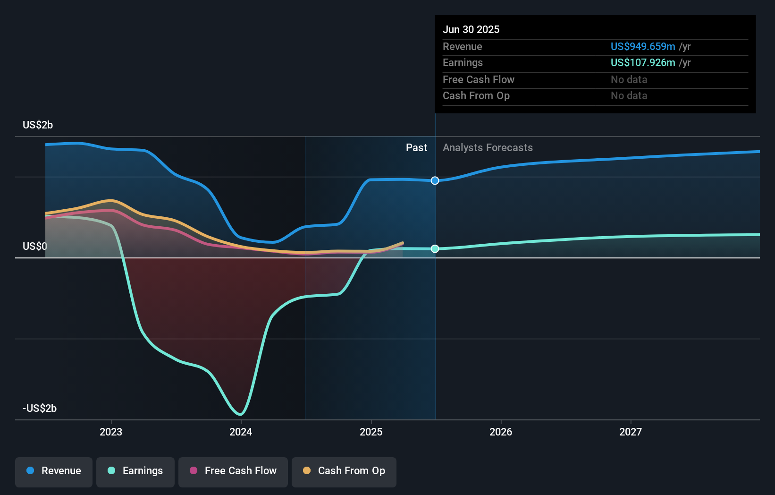
Task: Click the US$0 y-axis label
Action: [x=35, y=246]
